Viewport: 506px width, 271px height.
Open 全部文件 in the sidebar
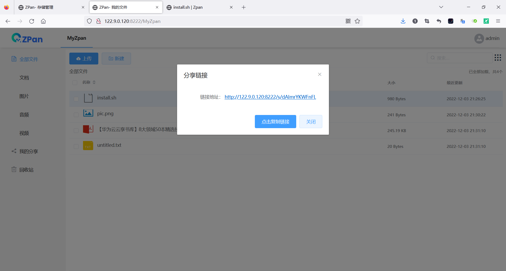point(29,59)
